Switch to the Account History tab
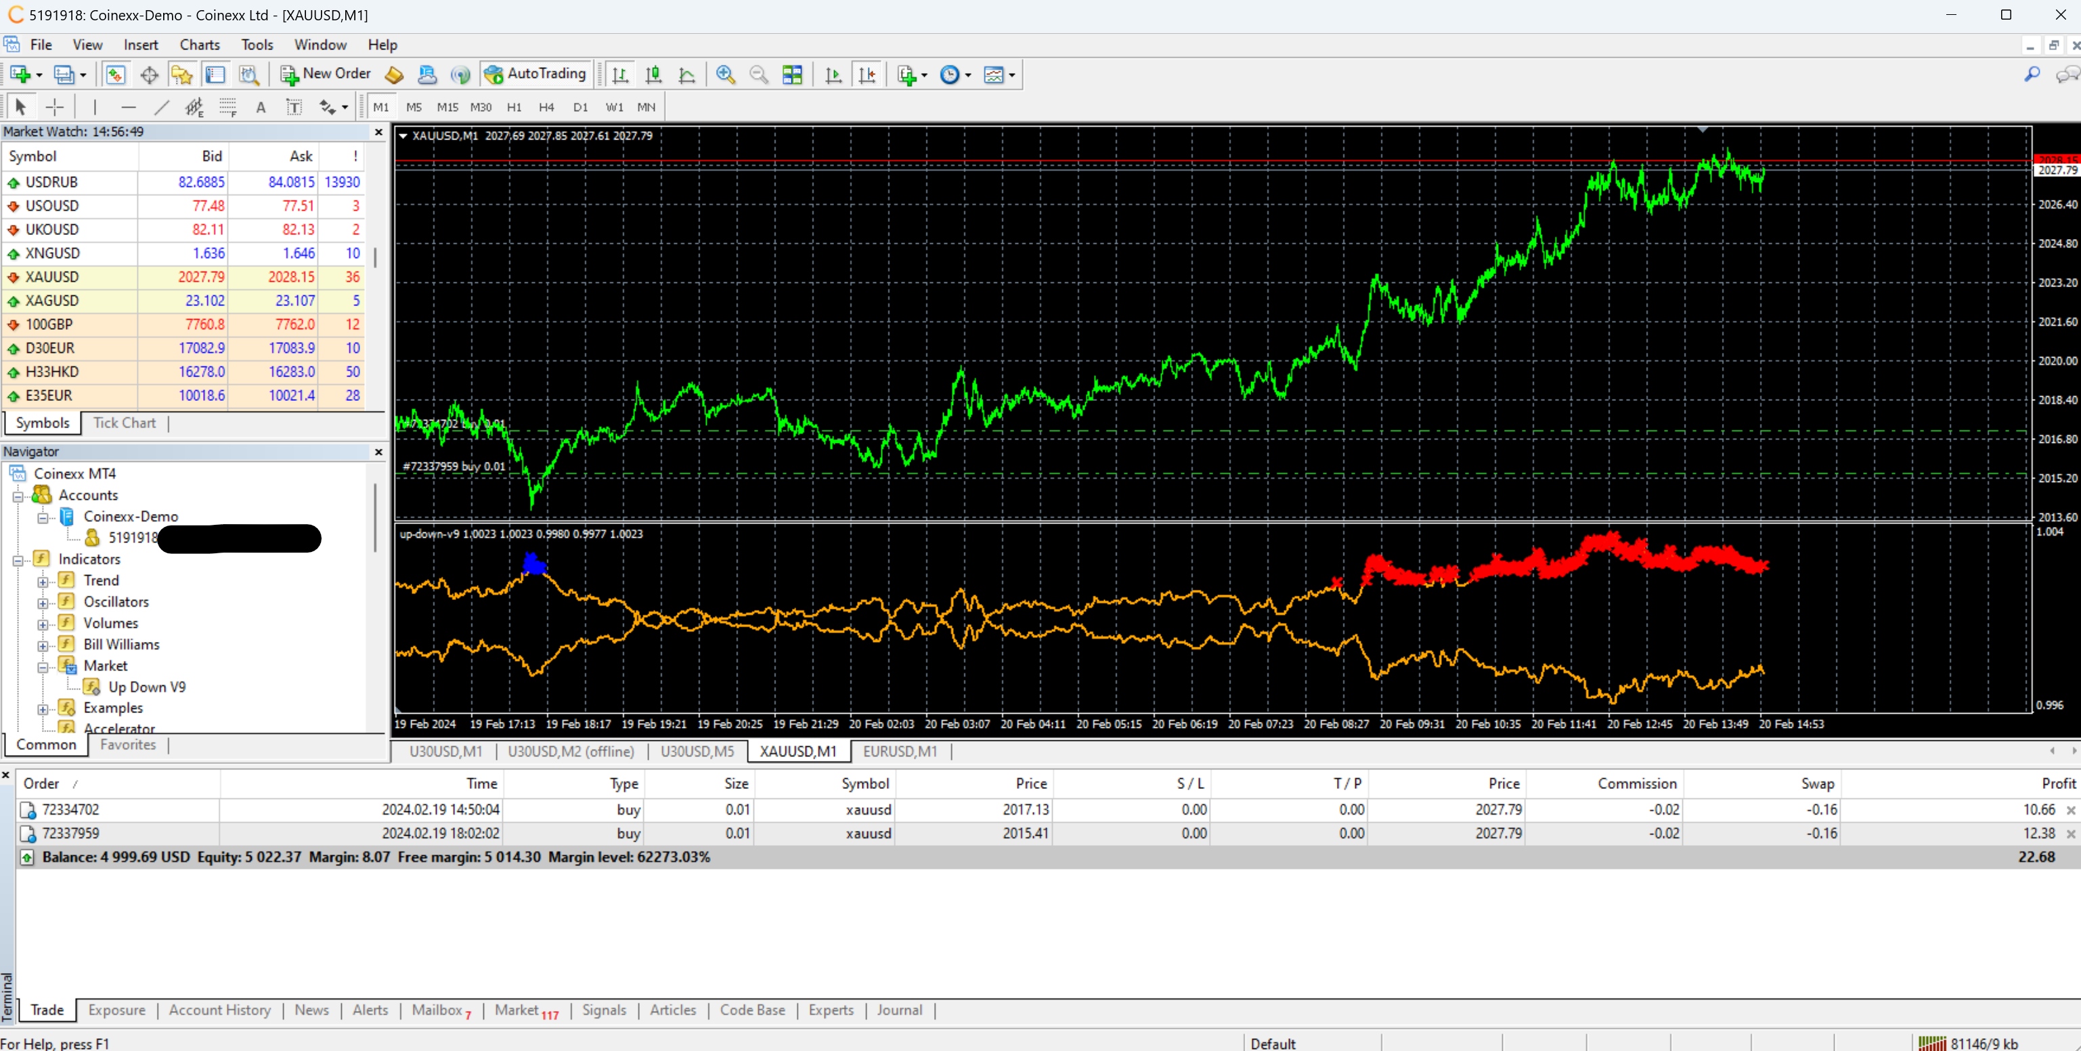The image size is (2081, 1051). point(219,1010)
